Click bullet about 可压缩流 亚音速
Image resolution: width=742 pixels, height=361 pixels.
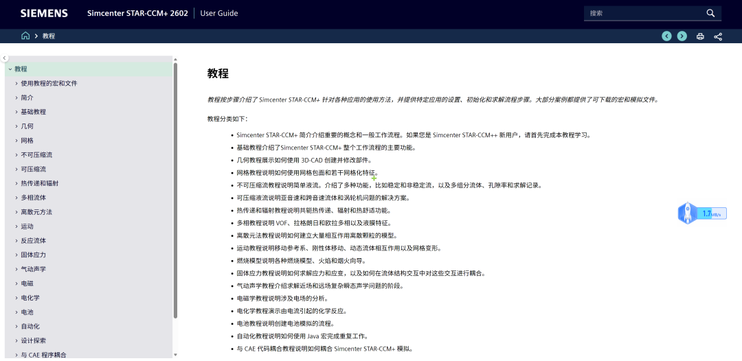point(323,198)
